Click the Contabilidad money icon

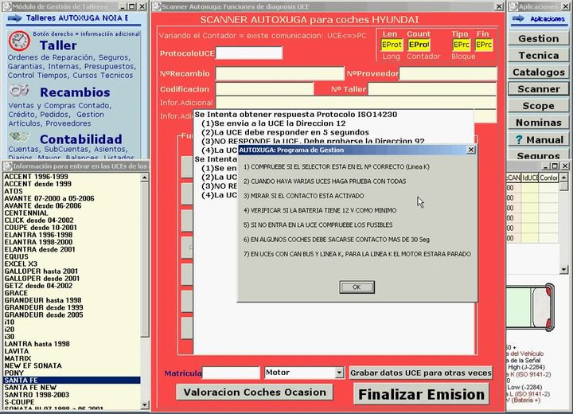pyautogui.click(x=19, y=137)
